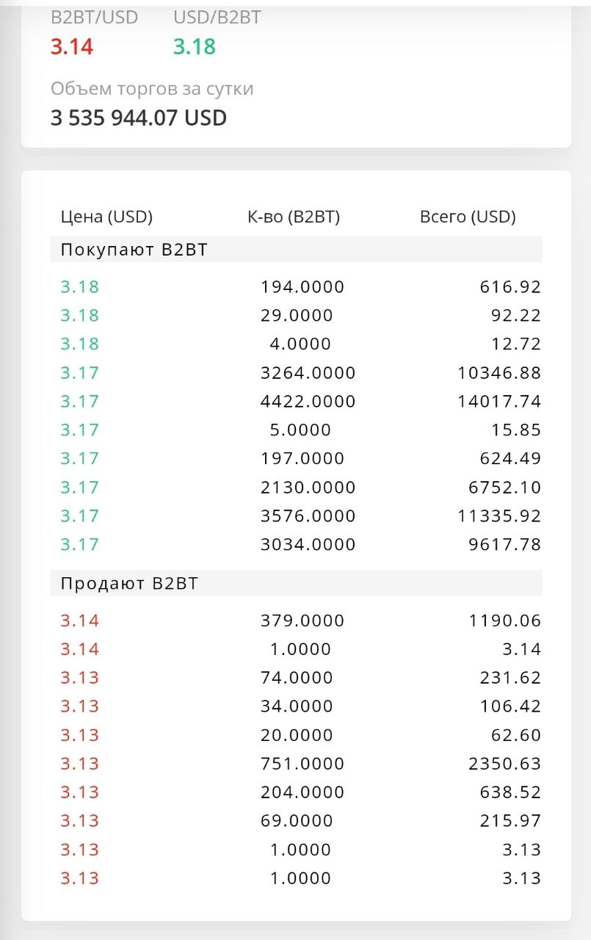The width and height of the screenshot is (591, 940).
Task: Choose the buy order totaling 92.22 USD
Action: pos(300,315)
